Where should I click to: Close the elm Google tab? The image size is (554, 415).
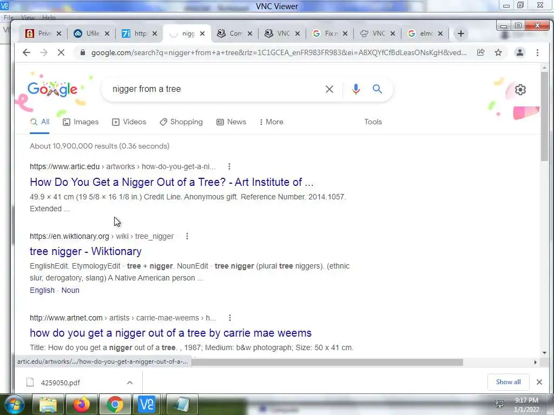440,34
